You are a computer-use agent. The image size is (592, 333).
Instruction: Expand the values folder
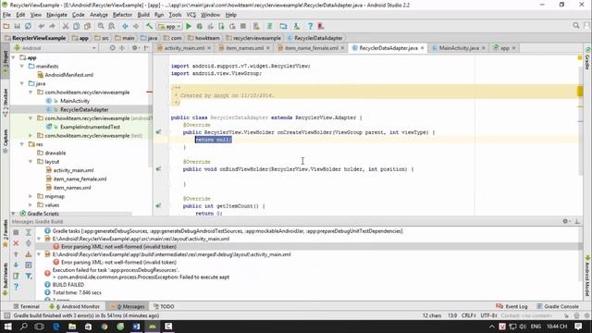(x=31, y=205)
